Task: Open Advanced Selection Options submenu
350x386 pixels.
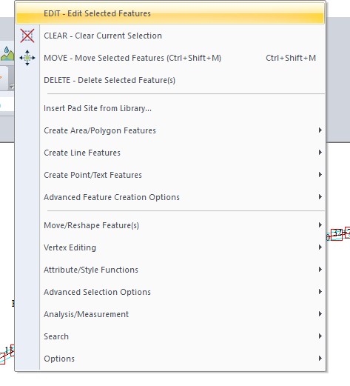Action: pos(170,292)
